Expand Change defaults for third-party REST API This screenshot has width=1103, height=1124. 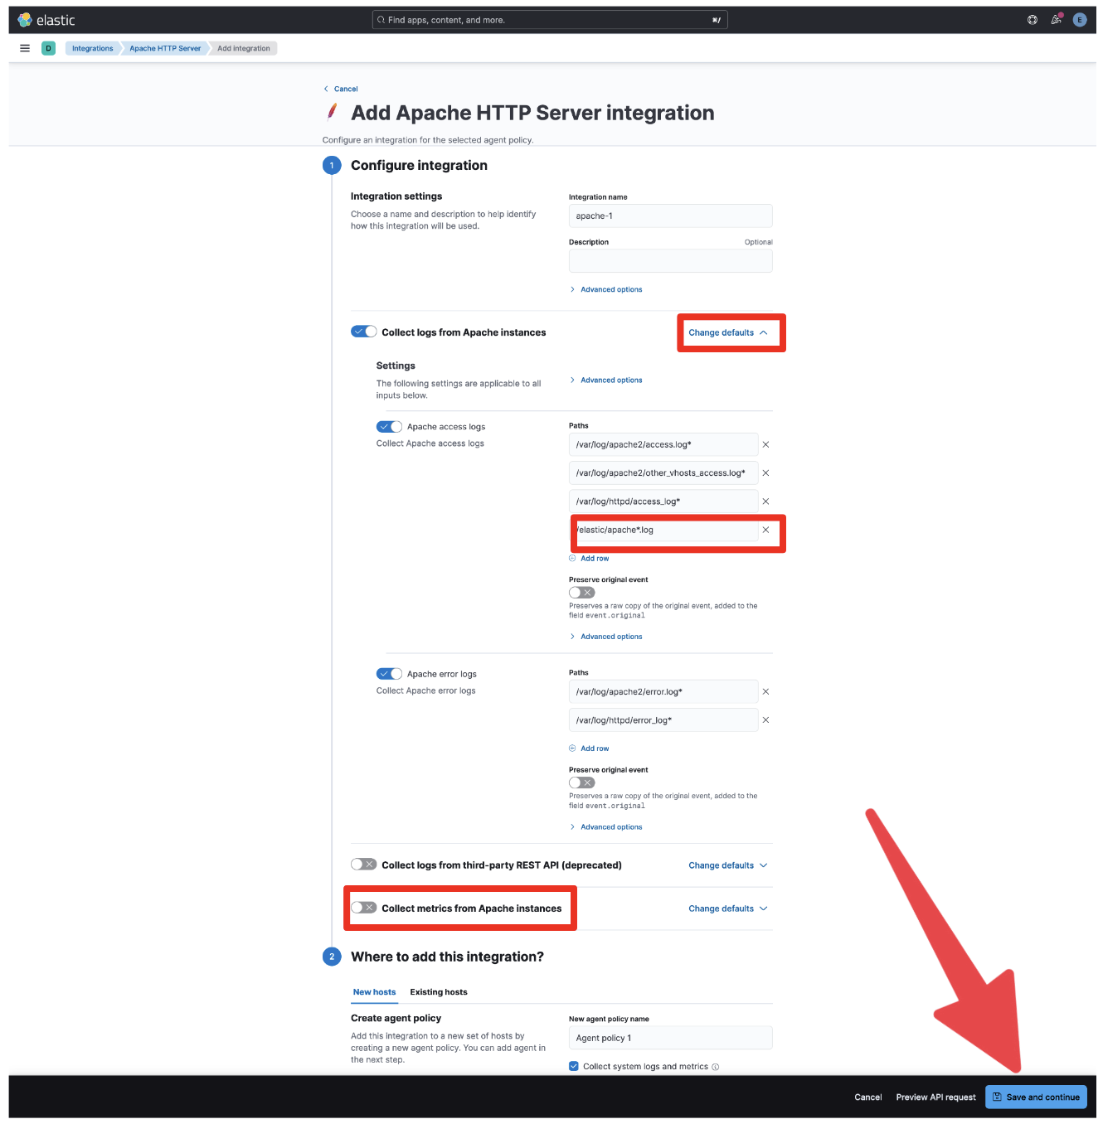click(728, 865)
